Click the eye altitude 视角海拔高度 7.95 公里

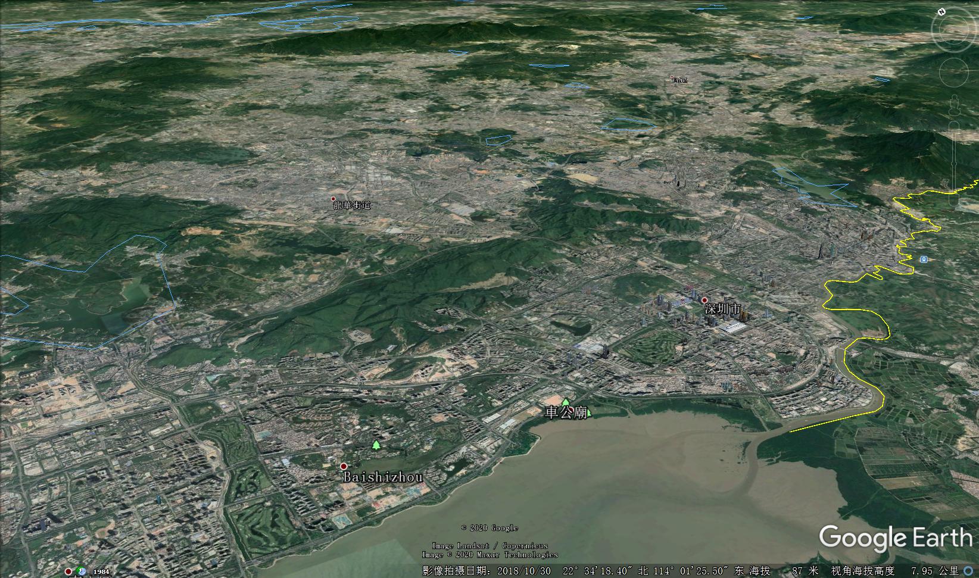point(895,571)
